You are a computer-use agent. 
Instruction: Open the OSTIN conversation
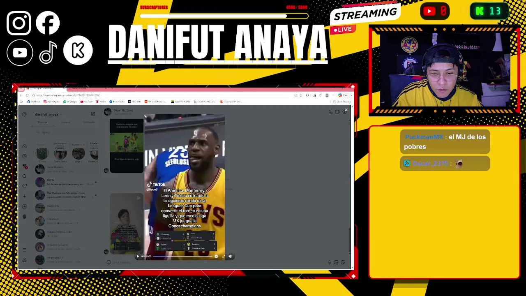[x=66, y=182]
